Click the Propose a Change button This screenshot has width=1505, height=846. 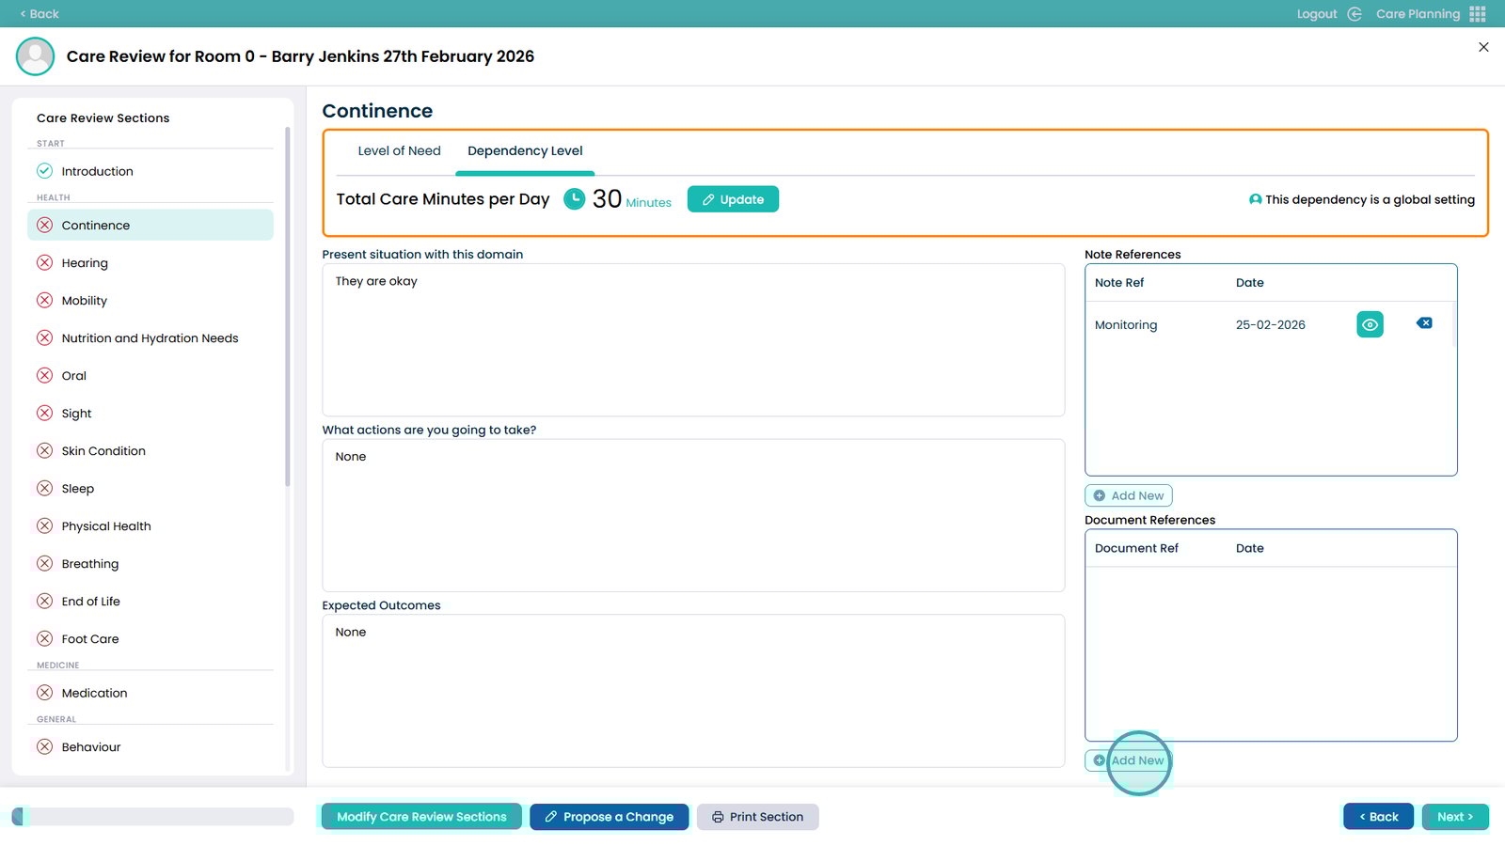click(x=609, y=817)
